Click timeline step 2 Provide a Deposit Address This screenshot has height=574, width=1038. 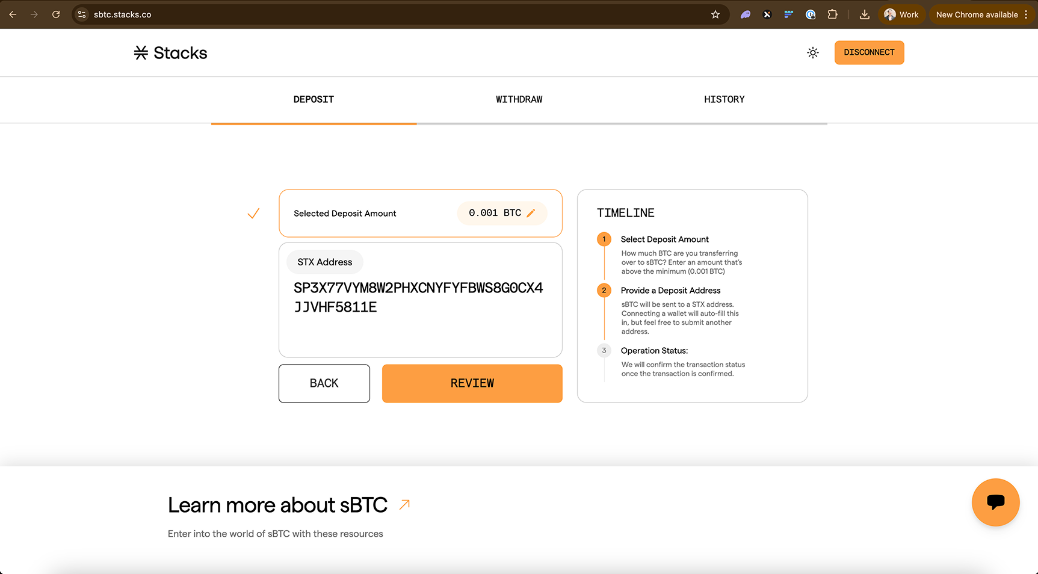(670, 291)
